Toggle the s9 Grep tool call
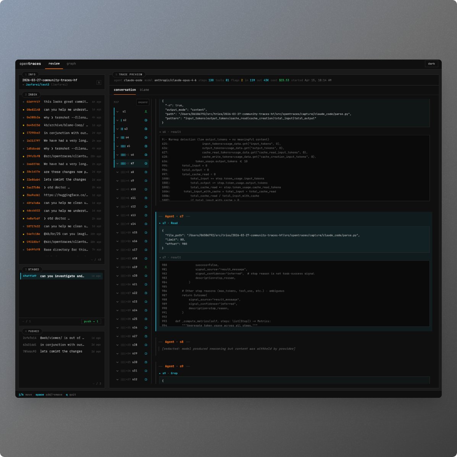Image resolution: width=457 pixels, height=457 pixels. tap(168, 373)
